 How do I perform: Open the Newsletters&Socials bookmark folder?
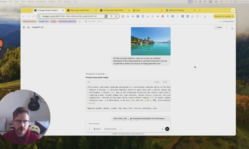coord(68,21)
